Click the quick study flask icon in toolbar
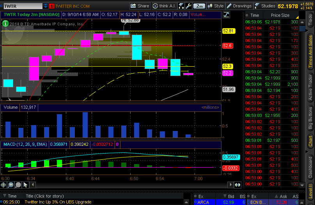The image size is (315, 205). [x=181, y=6]
